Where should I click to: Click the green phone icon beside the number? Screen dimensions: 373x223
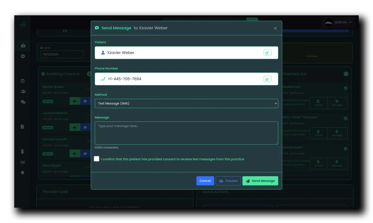pyautogui.click(x=103, y=79)
